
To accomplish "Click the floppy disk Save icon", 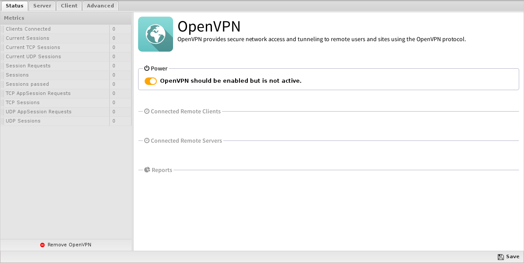I will pyautogui.click(x=500, y=256).
